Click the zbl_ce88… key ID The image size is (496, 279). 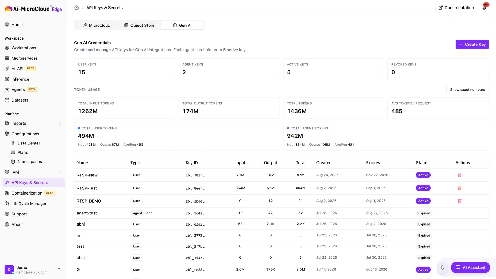195,270
